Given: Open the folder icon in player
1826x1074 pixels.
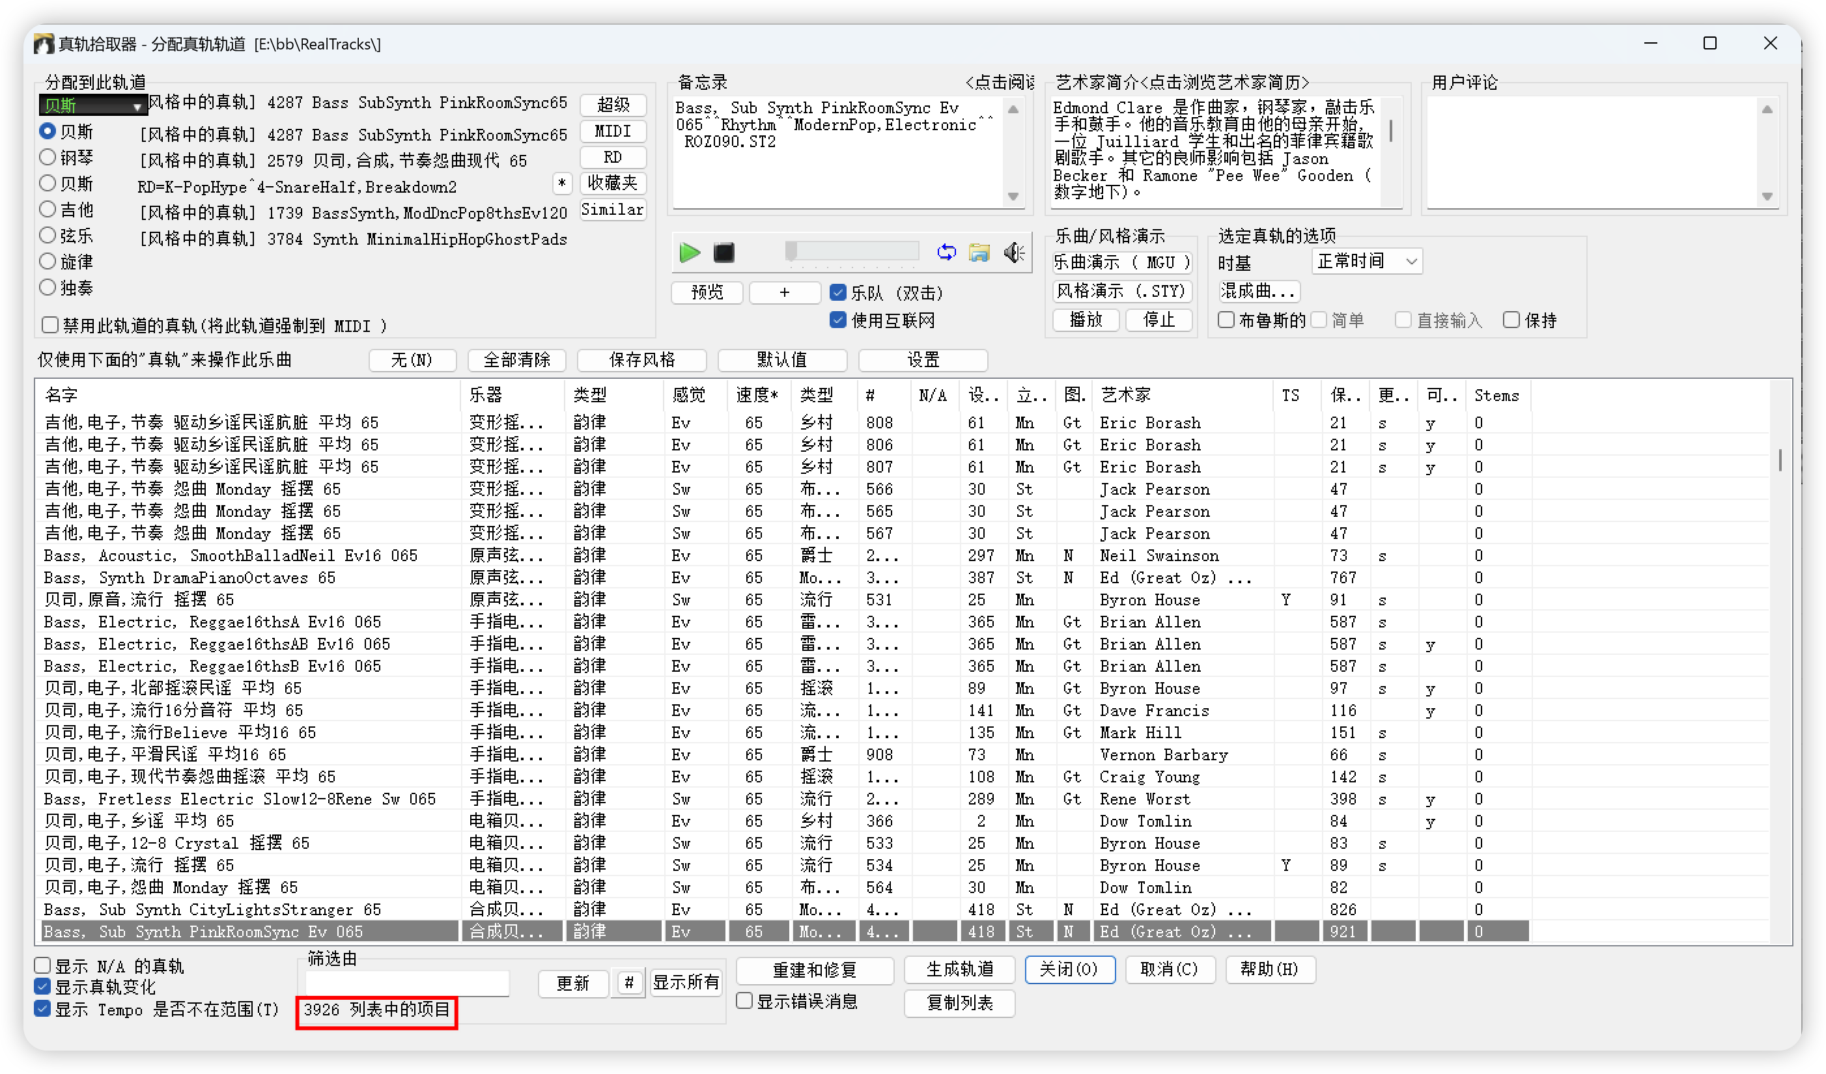Looking at the screenshot, I should point(979,252).
